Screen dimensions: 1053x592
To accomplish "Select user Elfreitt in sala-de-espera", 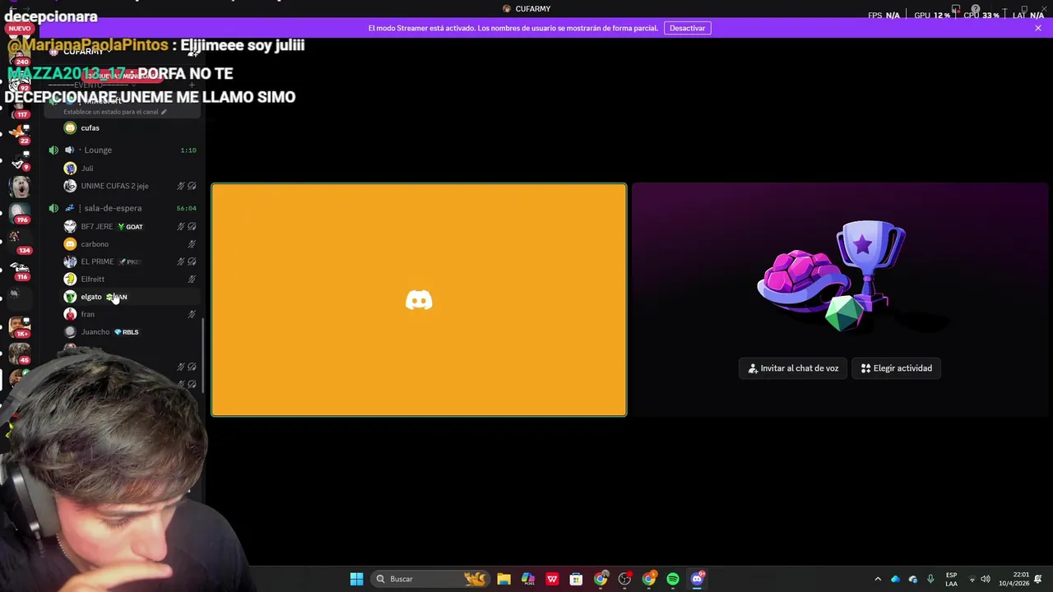I will click(92, 280).
